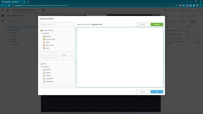203x114 pixels.
Task: Click the Logout link
Action: pos(200,10)
